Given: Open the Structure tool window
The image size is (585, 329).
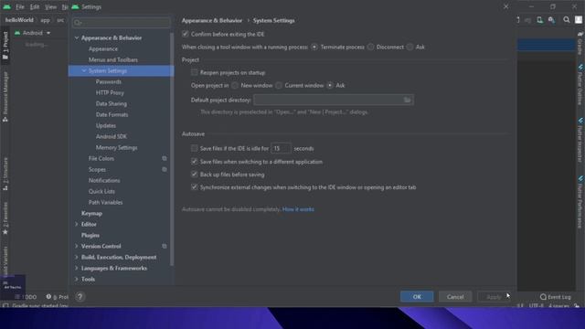Looking at the screenshot, I should pyautogui.click(x=5, y=175).
